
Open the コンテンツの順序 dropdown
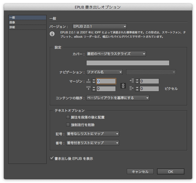click(x=118, y=98)
